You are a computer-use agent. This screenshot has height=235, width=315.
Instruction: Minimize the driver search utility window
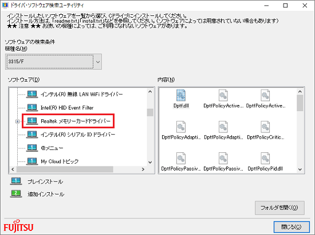266,6
